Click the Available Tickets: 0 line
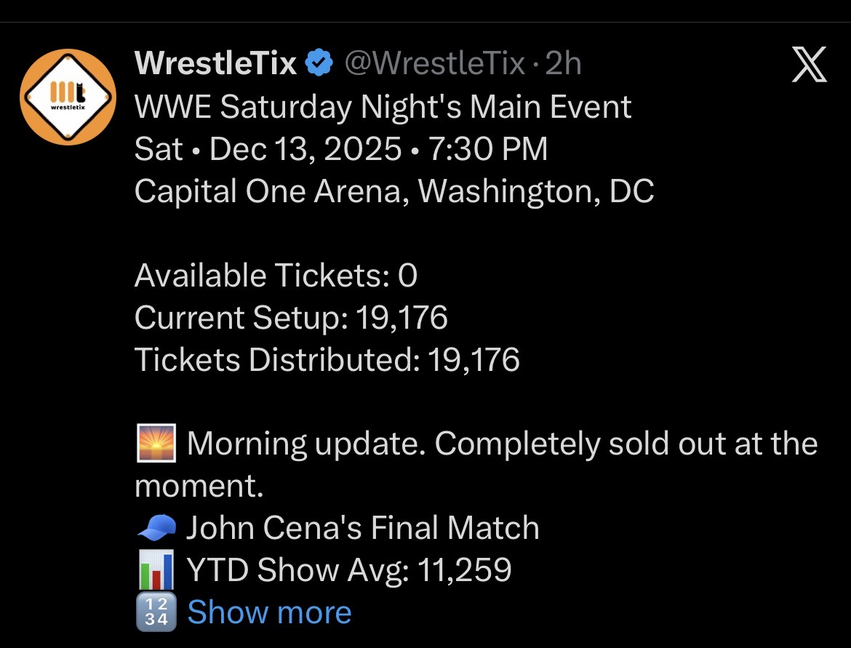Image resolution: width=851 pixels, height=648 pixels. (x=276, y=276)
